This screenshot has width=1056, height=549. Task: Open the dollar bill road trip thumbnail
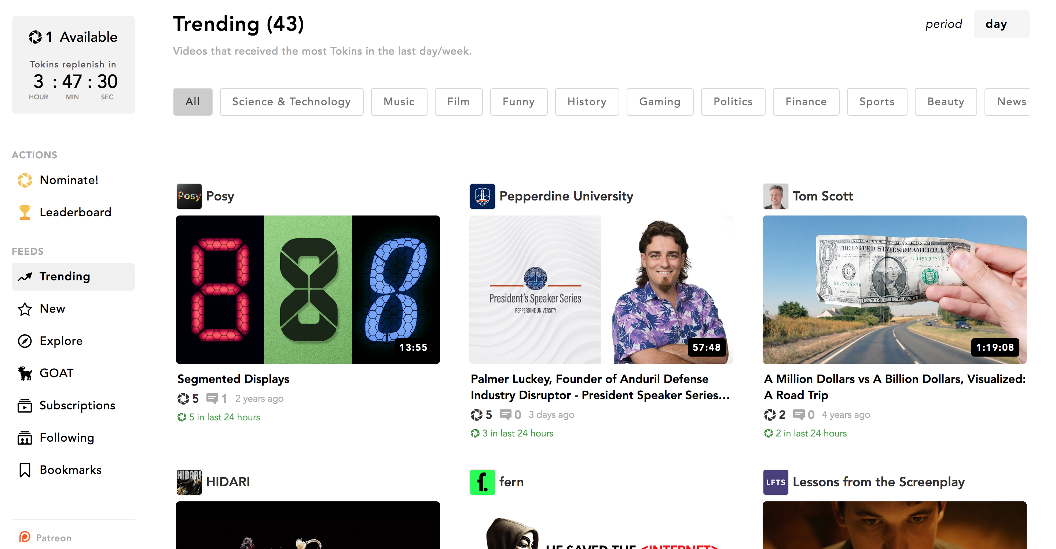(895, 290)
